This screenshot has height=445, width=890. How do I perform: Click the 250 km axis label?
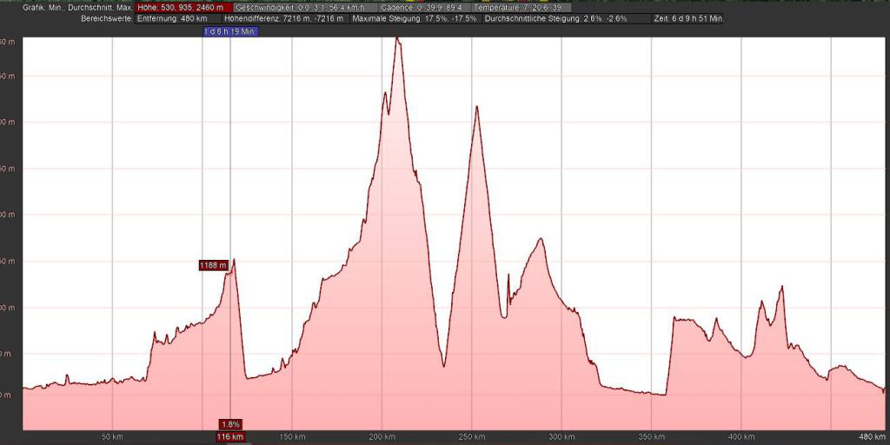click(x=472, y=436)
